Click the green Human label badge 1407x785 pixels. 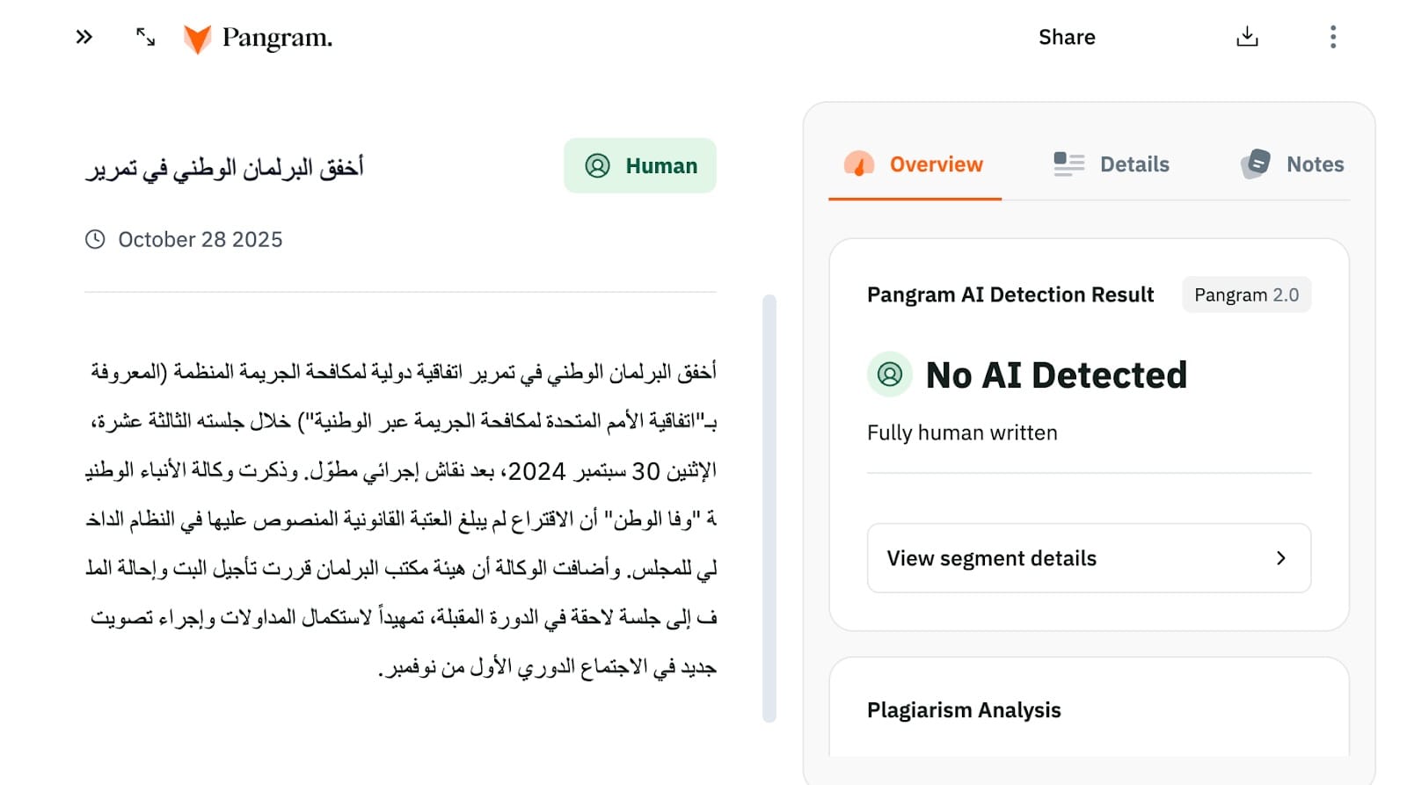click(x=640, y=165)
